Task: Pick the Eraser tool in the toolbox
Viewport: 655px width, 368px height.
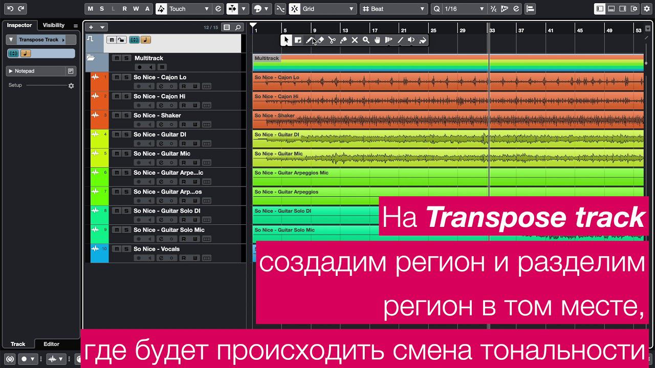Action: (321, 40)
